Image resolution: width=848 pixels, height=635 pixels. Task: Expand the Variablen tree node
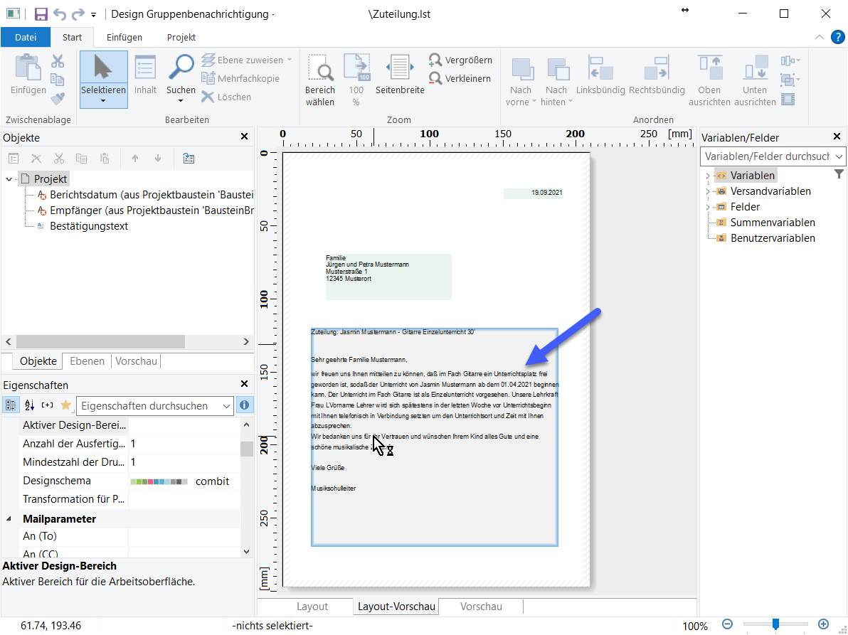coord(707,176)
